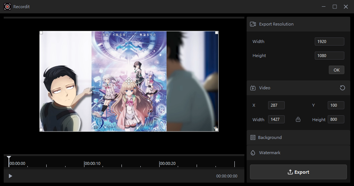Click the timeline at the 00:00:10 marker

click(x=84, y=164)
